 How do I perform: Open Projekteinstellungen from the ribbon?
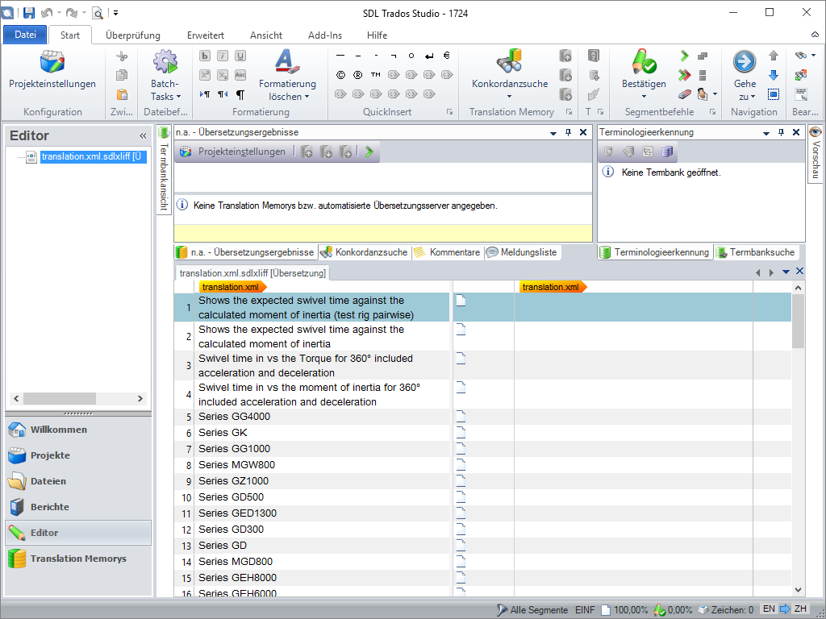pos(52,70)
